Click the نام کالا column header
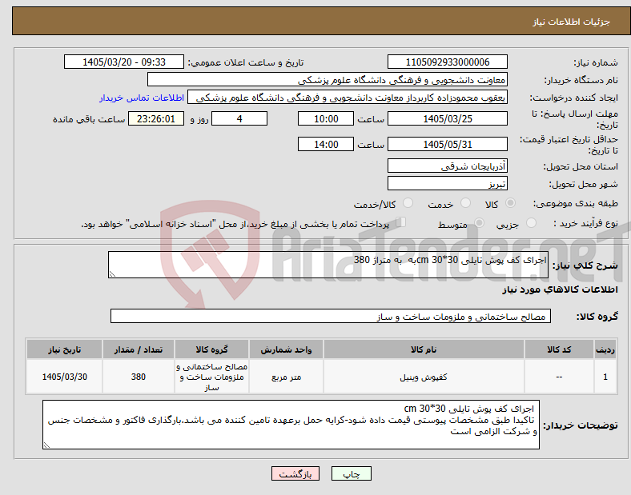Viewport: 631px width, 495px height. tap(424, 349)
